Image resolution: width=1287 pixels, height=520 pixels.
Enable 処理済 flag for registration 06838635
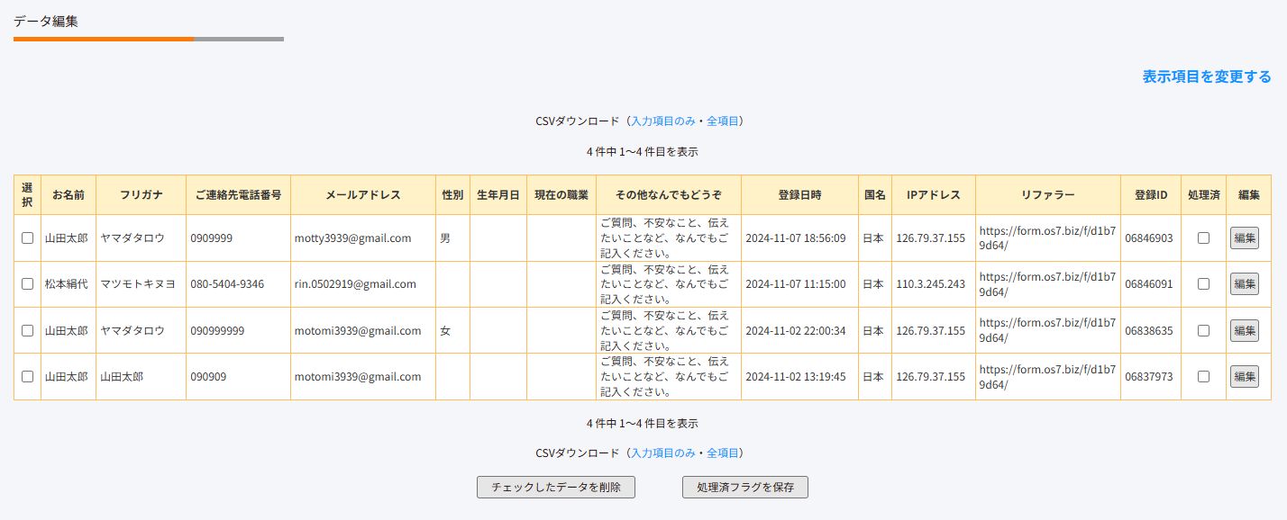point(1203,330)
